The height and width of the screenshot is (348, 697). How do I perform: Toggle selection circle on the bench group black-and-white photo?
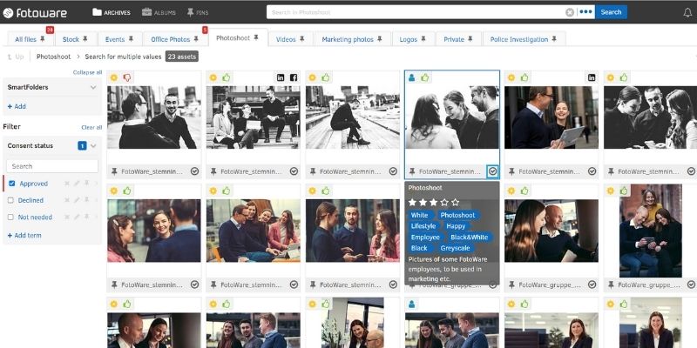[294, 171]
